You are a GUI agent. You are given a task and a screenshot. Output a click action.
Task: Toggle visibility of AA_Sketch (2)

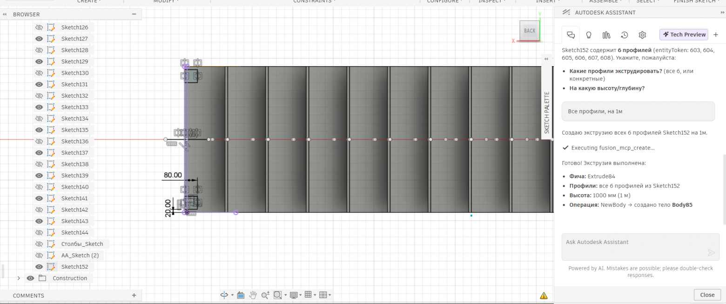[39, 255]
